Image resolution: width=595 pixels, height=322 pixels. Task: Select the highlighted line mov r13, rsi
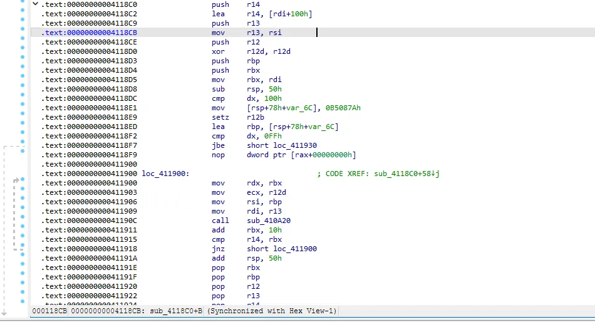(x=312, y=33)
